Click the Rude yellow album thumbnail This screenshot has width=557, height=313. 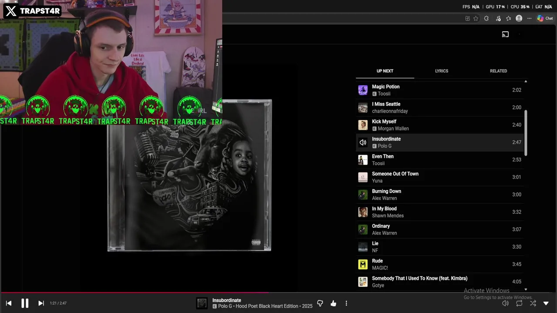[362, 264]
